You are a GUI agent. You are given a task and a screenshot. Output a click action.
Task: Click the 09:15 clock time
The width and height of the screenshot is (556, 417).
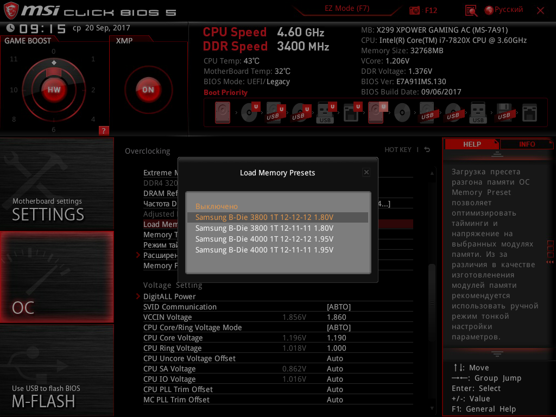click(42, 28)
